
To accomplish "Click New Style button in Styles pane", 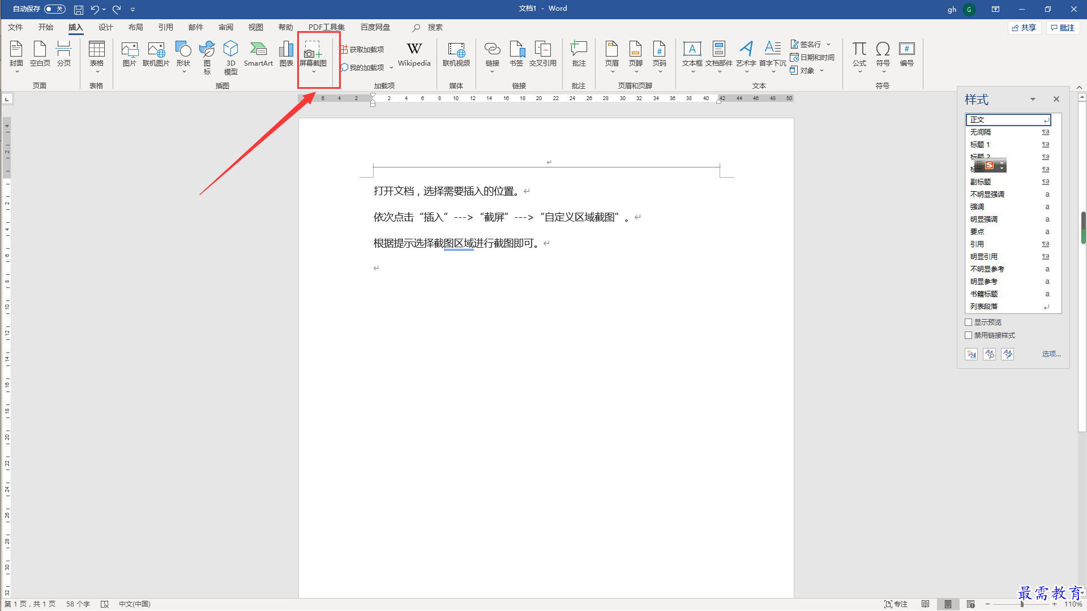I will tap(972, 354).
